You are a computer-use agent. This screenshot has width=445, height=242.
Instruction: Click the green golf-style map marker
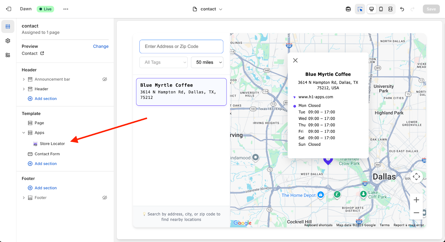pyautogui.click(x=337, y=195)
